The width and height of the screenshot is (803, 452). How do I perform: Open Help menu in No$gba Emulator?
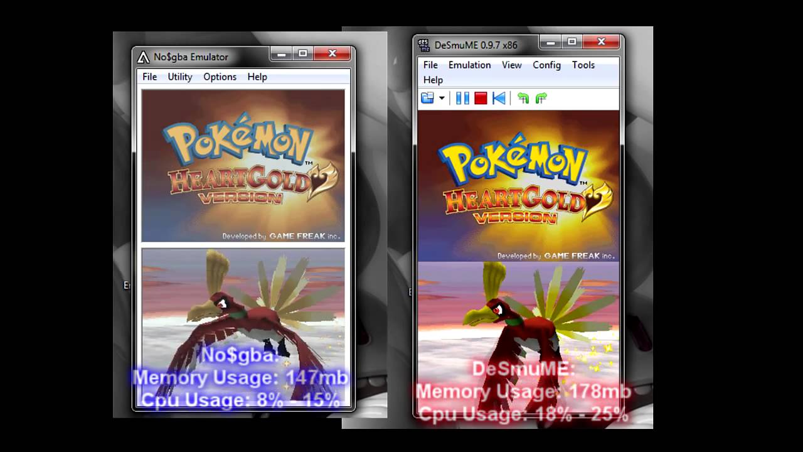[257, 77]
